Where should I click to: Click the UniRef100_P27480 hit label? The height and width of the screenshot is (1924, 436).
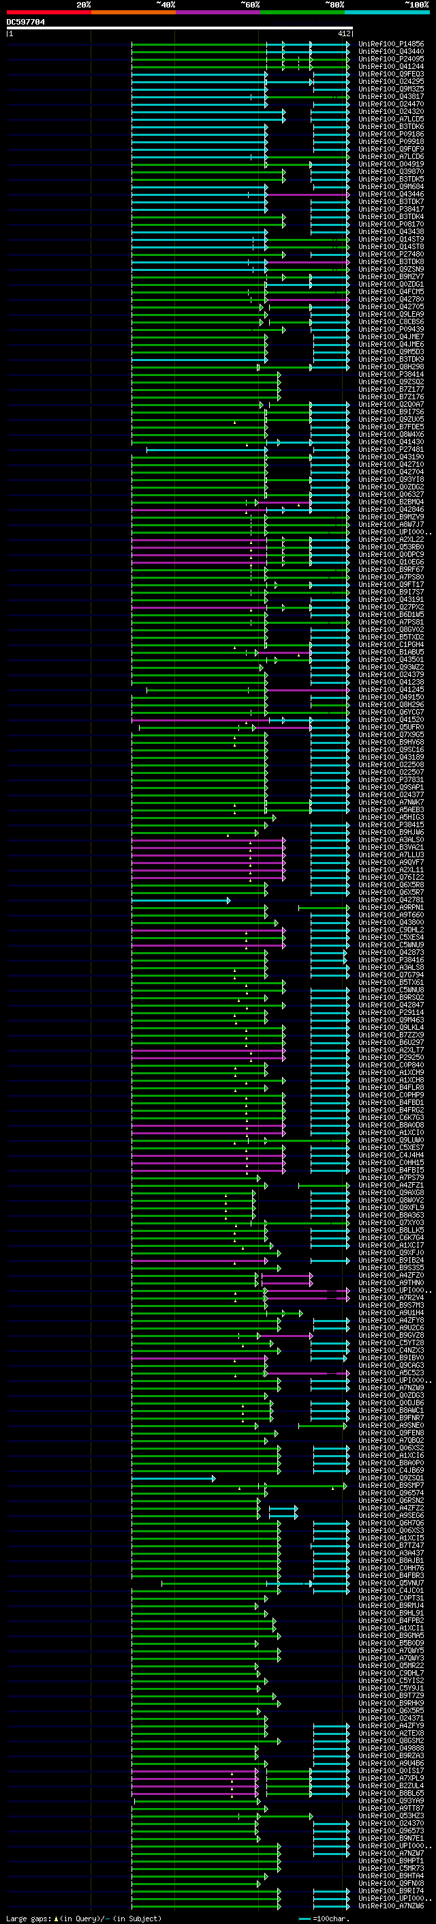[x=391, y=254]
